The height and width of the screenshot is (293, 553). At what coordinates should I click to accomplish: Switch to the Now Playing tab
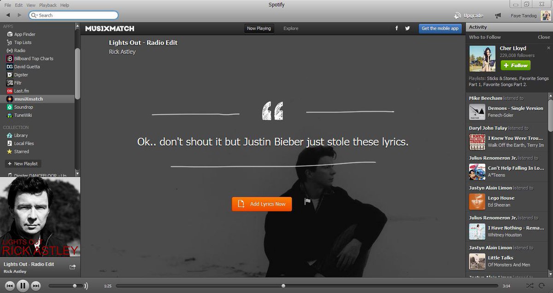[259, 29]
